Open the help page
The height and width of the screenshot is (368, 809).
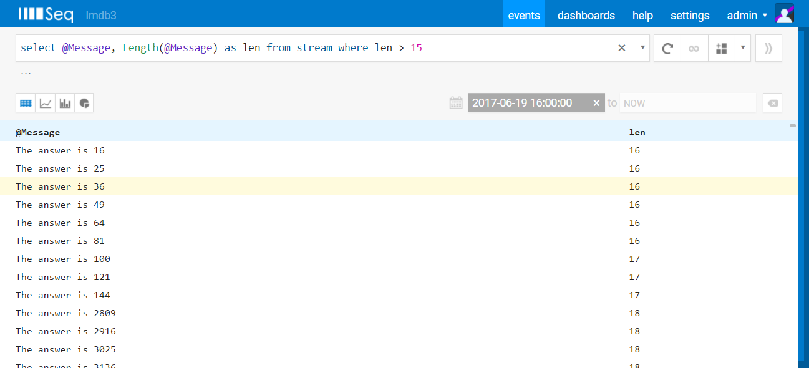click(642, 15)
